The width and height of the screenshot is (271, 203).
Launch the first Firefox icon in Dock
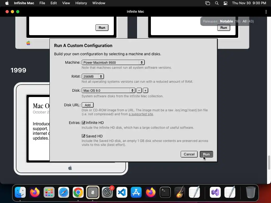pos(35,192)
